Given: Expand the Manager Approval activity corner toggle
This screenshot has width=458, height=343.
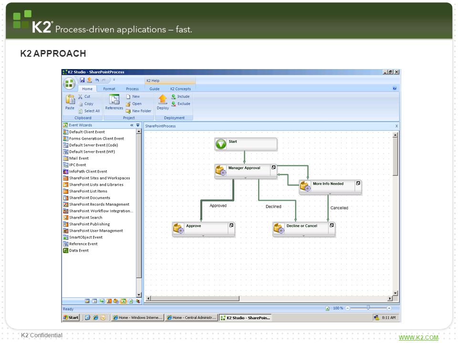Looking at the screenshot, I should [273, 167].
